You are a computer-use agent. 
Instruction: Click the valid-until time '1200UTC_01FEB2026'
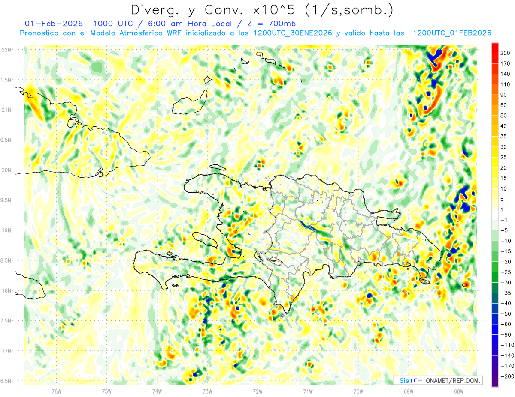(x=452, y=33)
